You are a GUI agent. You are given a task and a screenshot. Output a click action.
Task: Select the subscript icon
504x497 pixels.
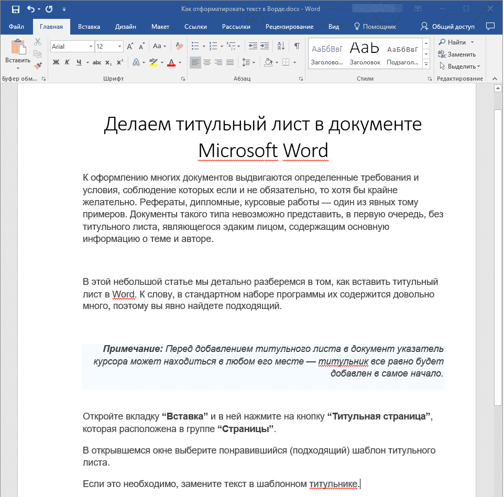coord(108,62)
